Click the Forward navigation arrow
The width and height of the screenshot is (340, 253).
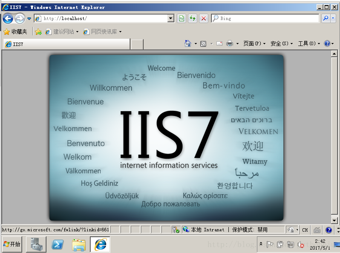pos(20,18)
